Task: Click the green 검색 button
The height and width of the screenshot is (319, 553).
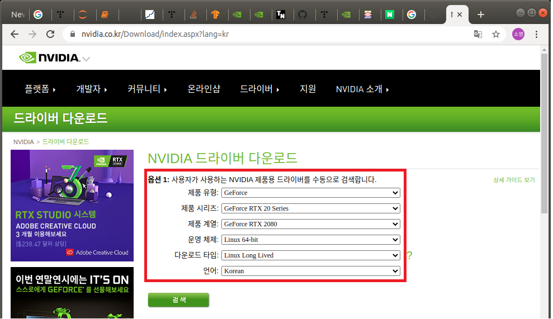Action: (x=178, y=299)
